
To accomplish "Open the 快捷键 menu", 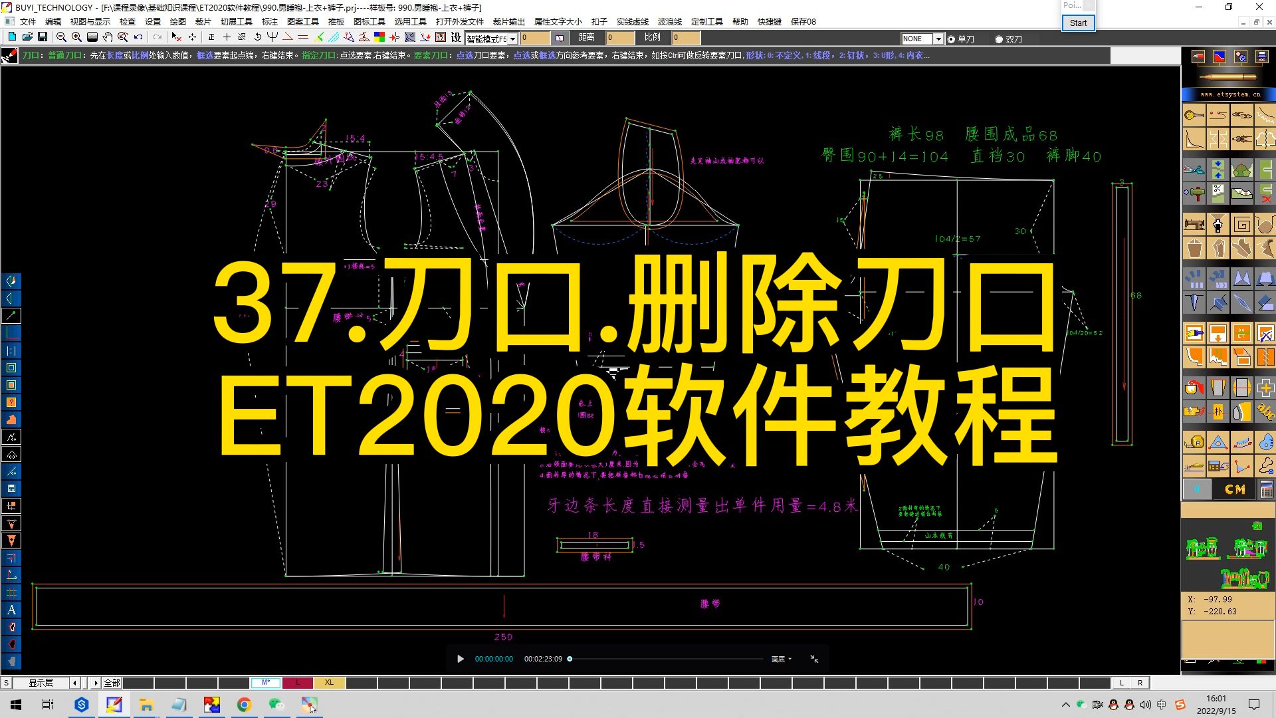I will [x=770, y=22].
